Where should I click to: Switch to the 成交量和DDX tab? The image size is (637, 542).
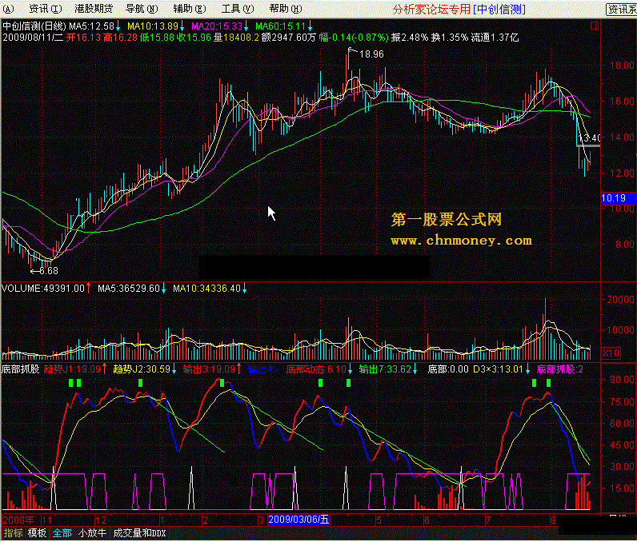[139, 532]
